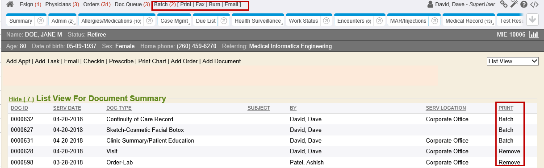The height and width of the screenshot is (168, 544).
Task: Email the batch documents
Action: 231,4
